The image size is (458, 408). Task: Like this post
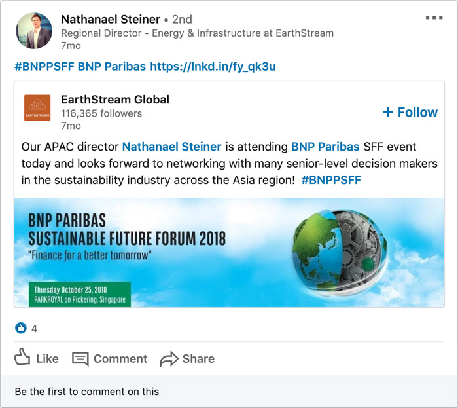pos(37,358)
